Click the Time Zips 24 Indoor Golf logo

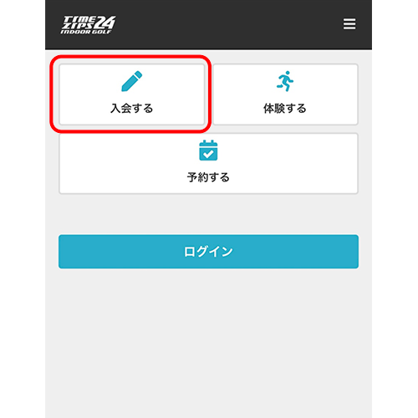88,24
